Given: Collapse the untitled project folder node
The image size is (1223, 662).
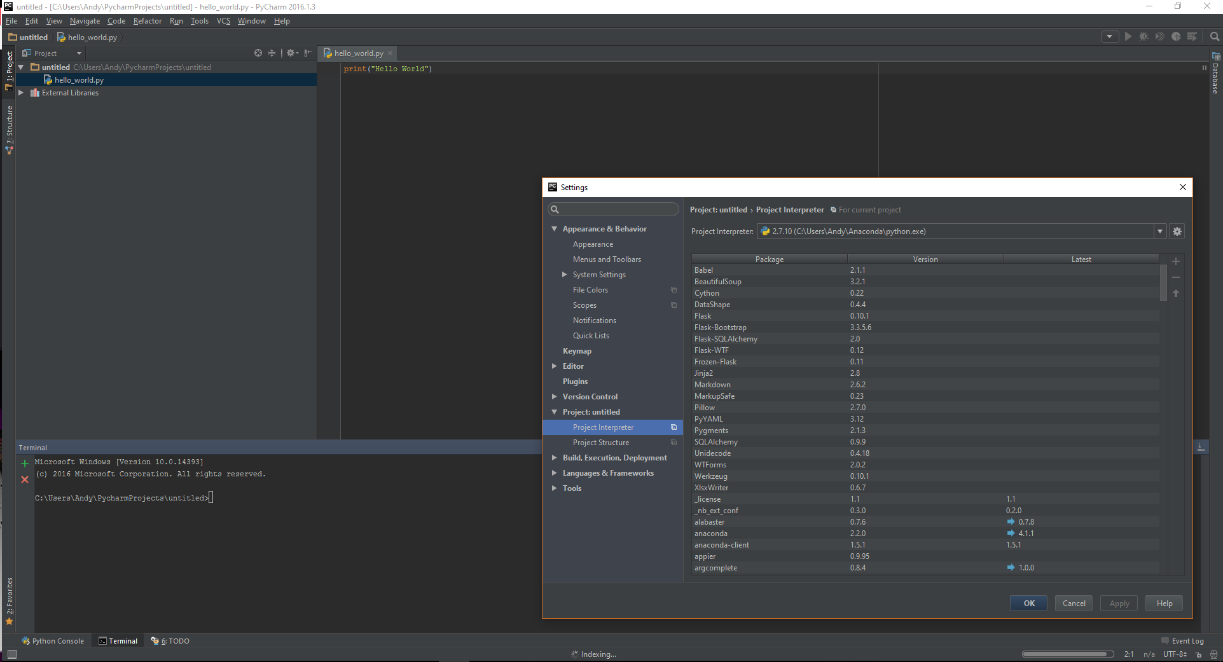Looking at the screenshot, I should [x=21, y=67].
